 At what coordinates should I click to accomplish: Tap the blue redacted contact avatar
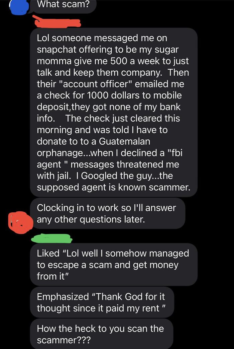(20, 7)
